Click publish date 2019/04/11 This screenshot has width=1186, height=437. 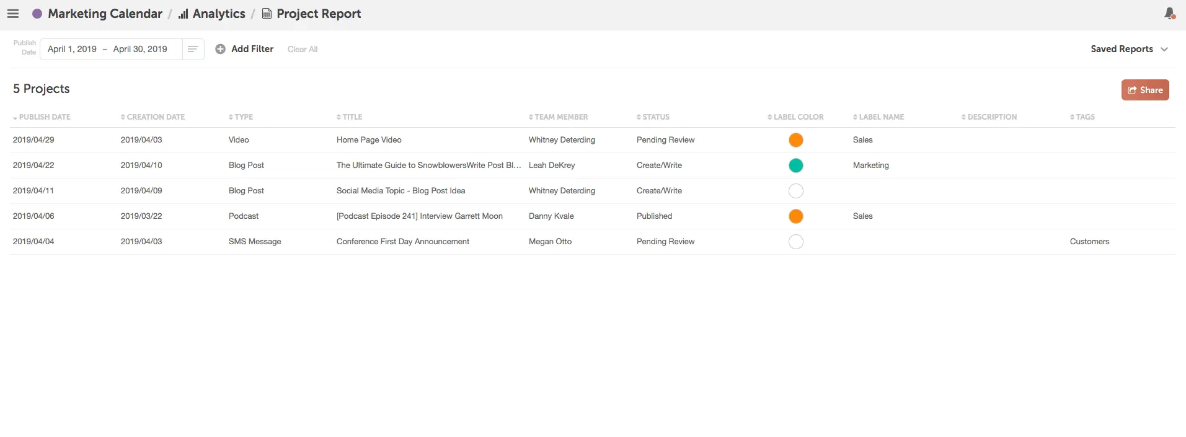tap(33, 191)
